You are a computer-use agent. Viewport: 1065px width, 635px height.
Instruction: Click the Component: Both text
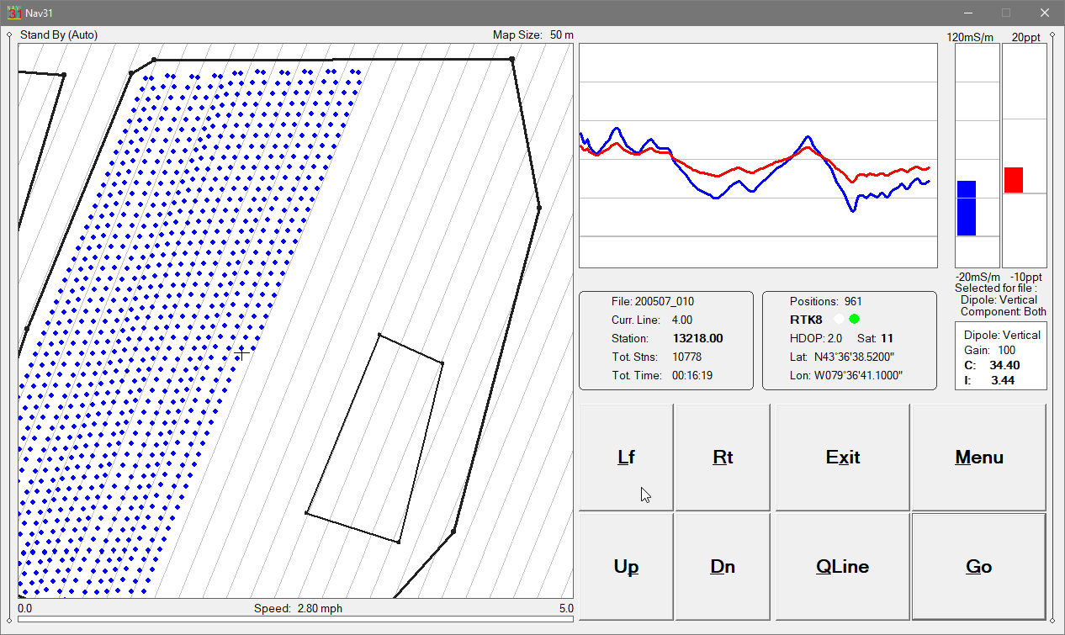pos(1003,311)
